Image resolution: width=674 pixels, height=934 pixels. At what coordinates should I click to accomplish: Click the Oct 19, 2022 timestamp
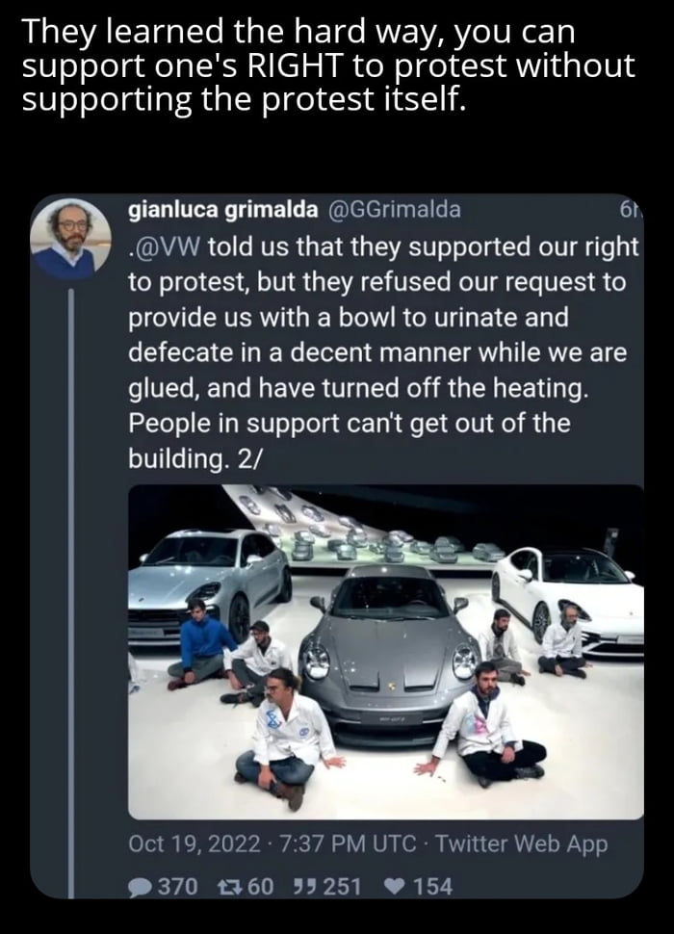(194, 844)
